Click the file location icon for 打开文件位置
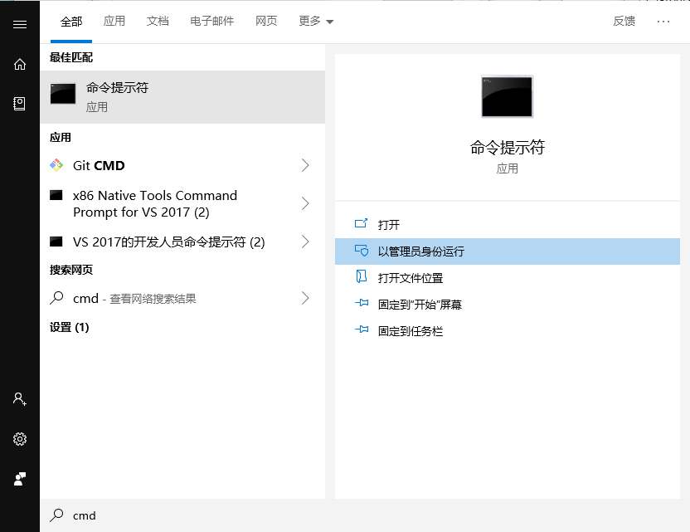The width and height of the screenshot is (690, 532). 361,276
